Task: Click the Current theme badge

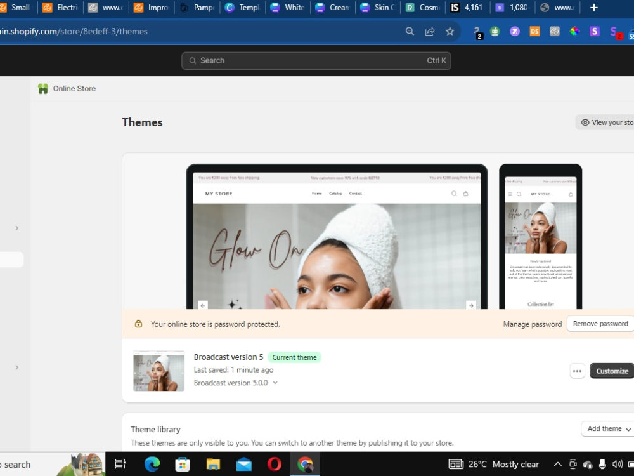Action: (294, 357)
